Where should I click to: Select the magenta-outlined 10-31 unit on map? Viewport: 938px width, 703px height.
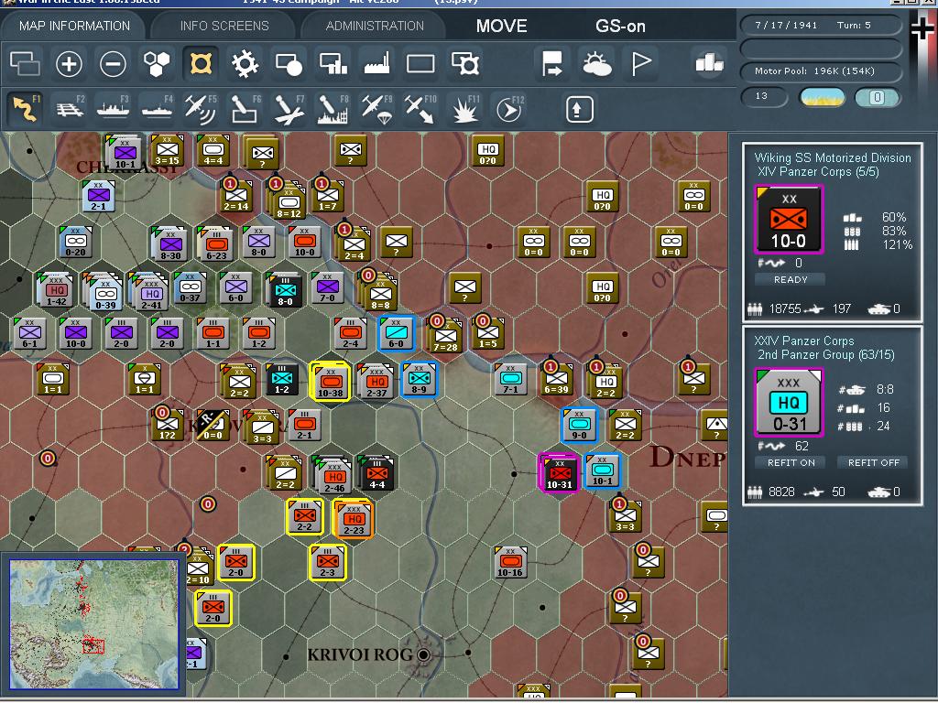559,473
